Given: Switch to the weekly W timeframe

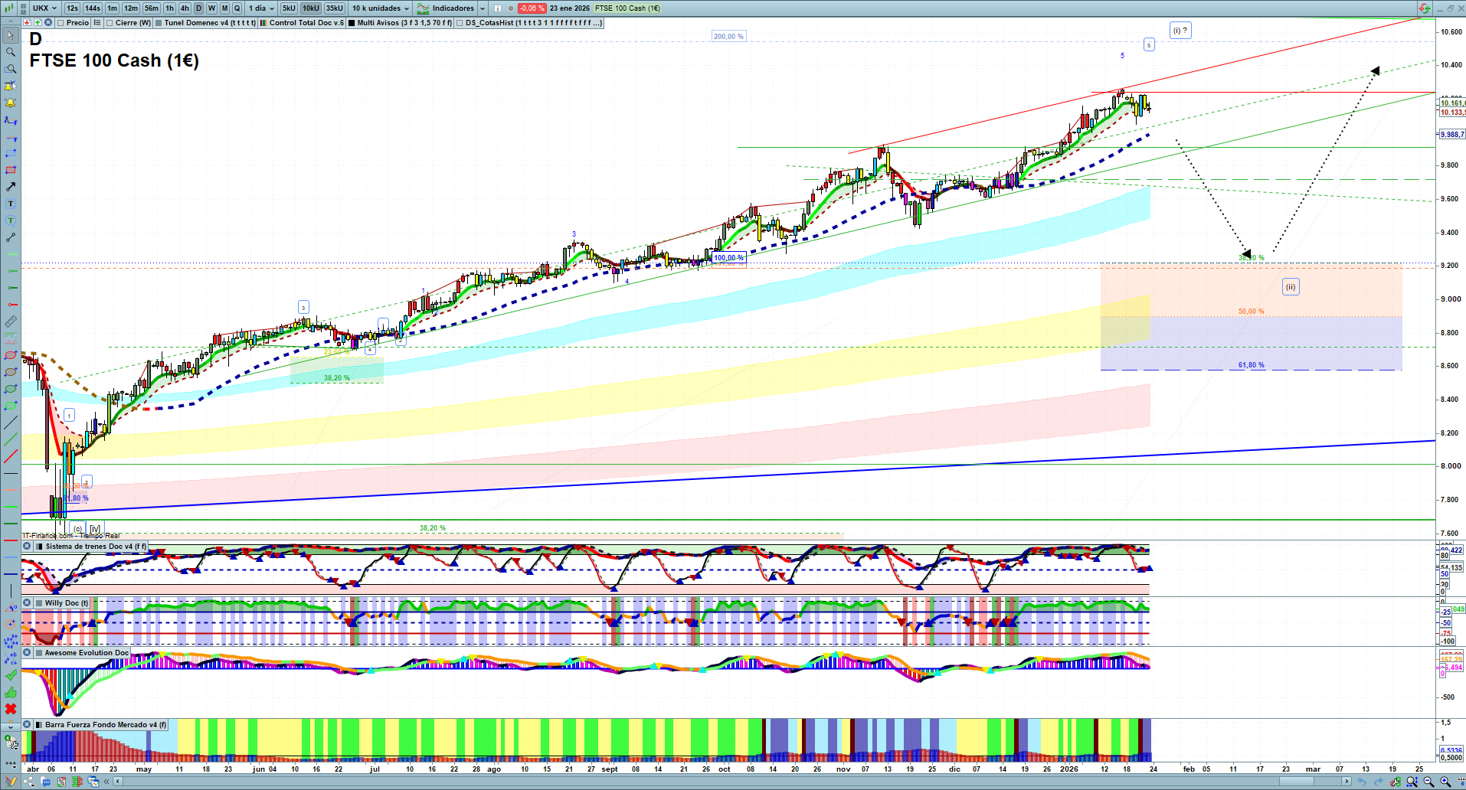Looking at the screenshot, I should point(211,8).
